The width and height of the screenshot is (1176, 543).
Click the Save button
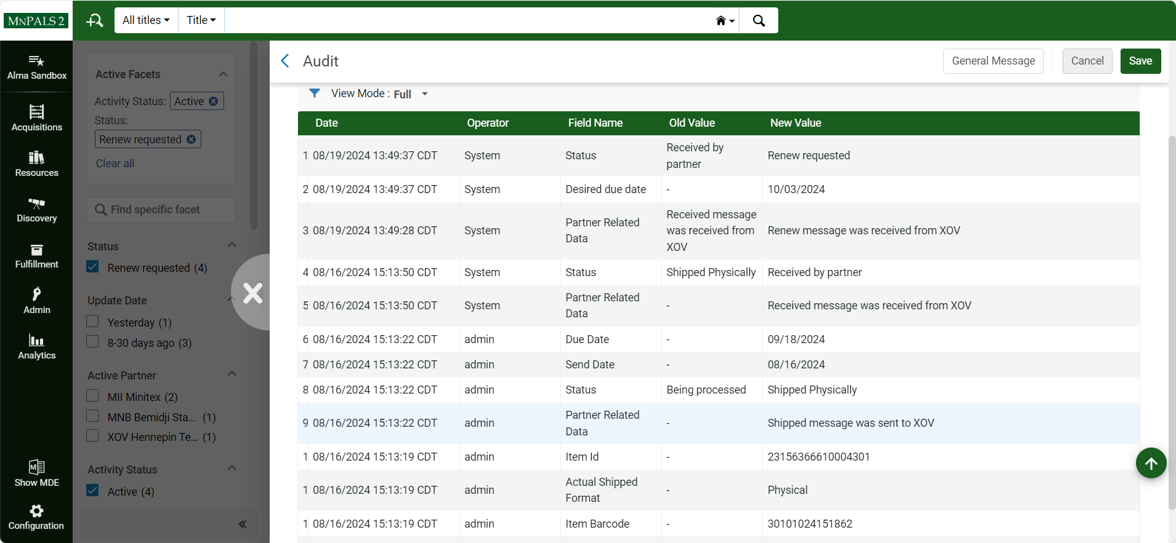coord(1140,61)
